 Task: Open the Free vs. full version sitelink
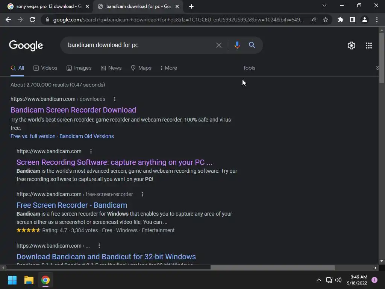(33, 136)
